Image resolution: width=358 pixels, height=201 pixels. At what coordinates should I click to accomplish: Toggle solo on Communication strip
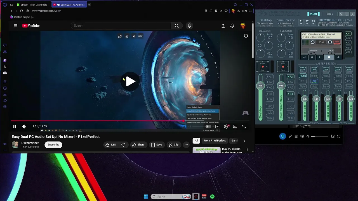point(291,113)
